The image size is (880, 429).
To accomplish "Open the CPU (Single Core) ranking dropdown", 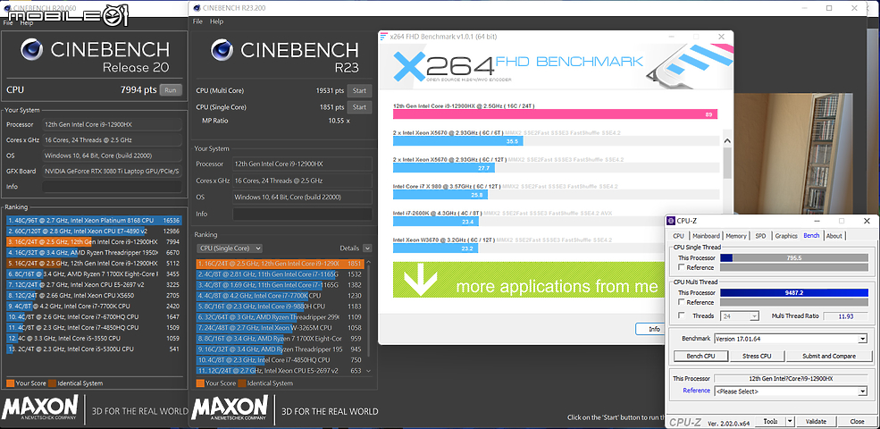I will (x=230, y=248).
